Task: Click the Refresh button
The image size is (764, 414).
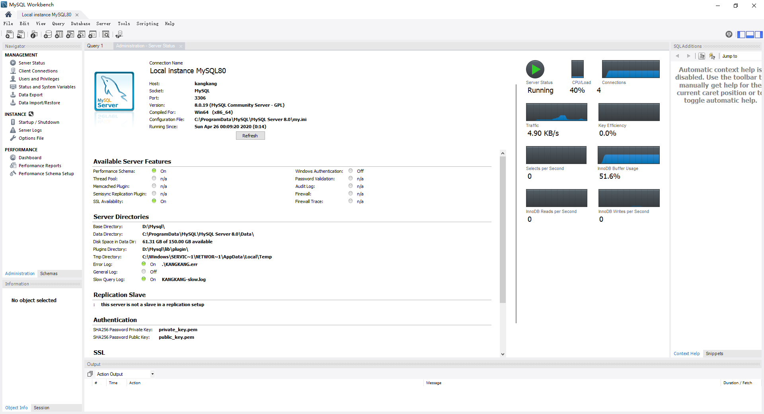Action: (x=250, y=136)
